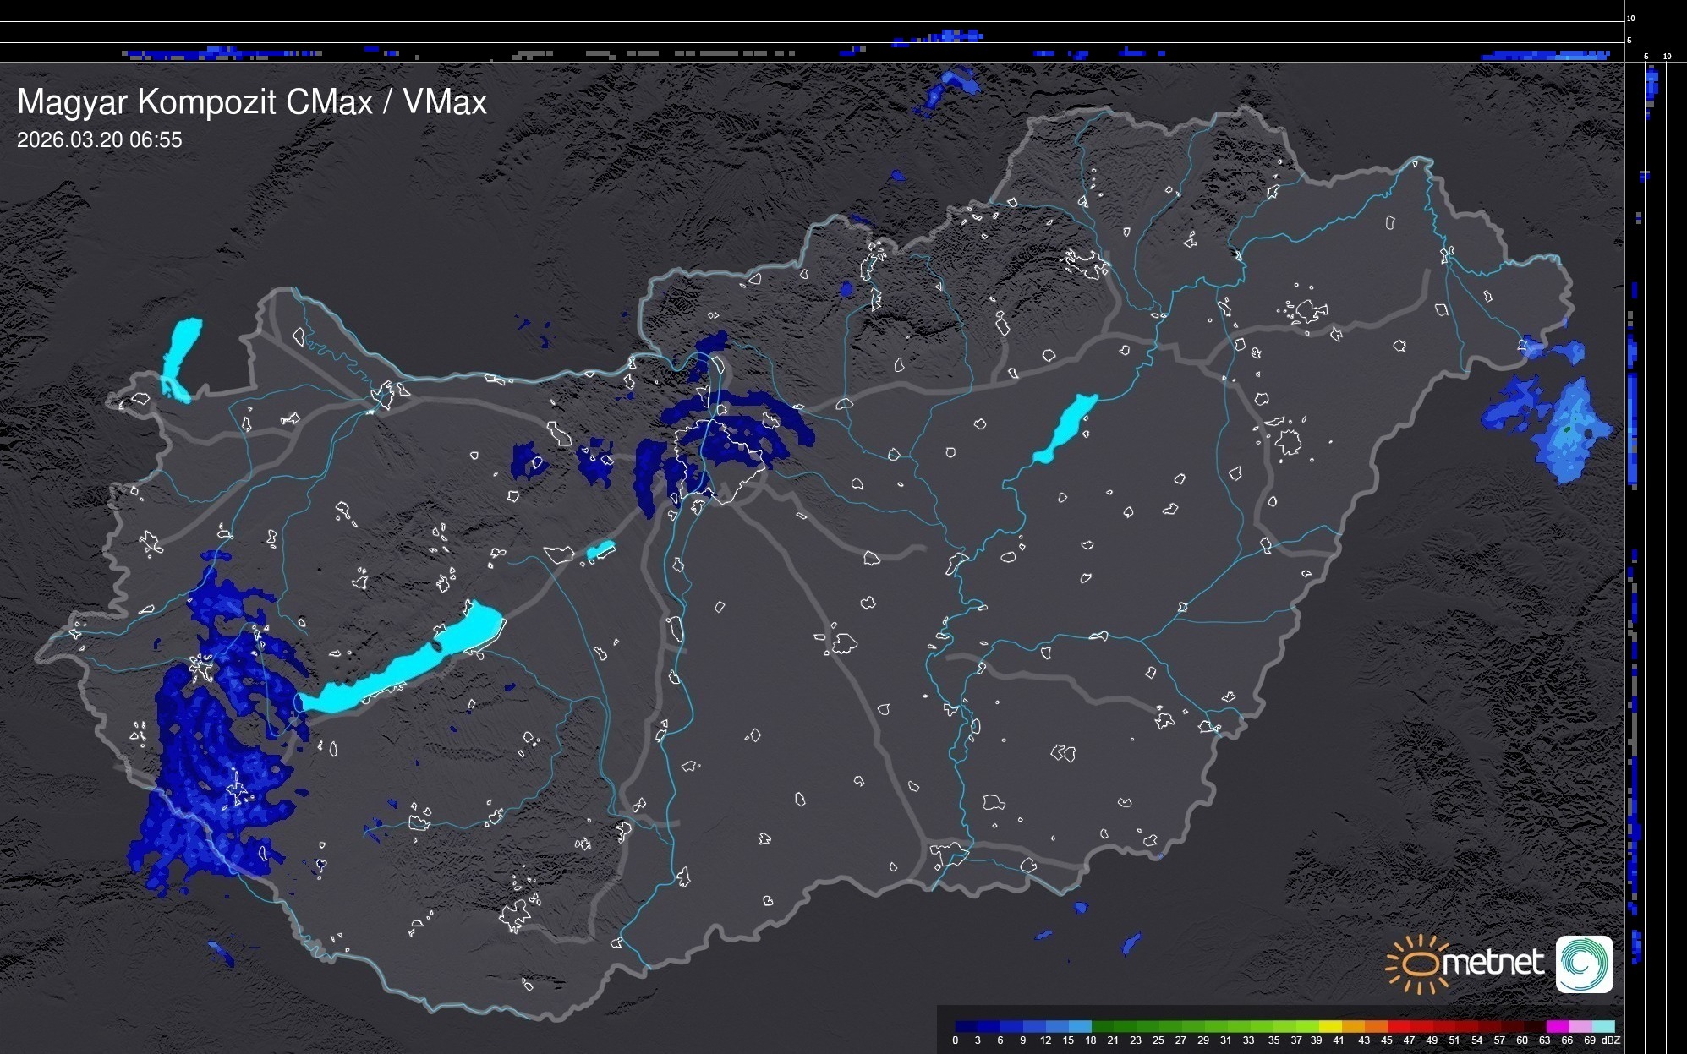Viewport: 1687px width, 1054px height.
Task: Select the light cyan 69 dBZ legend swatch
Action: coord(1602,1026)
